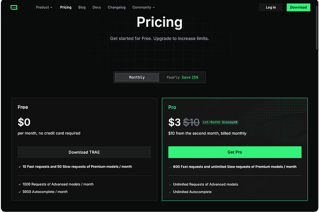Click the 'Pricing' page heading
The height and width of the screenshot is (212, 319).
(159, 22)
